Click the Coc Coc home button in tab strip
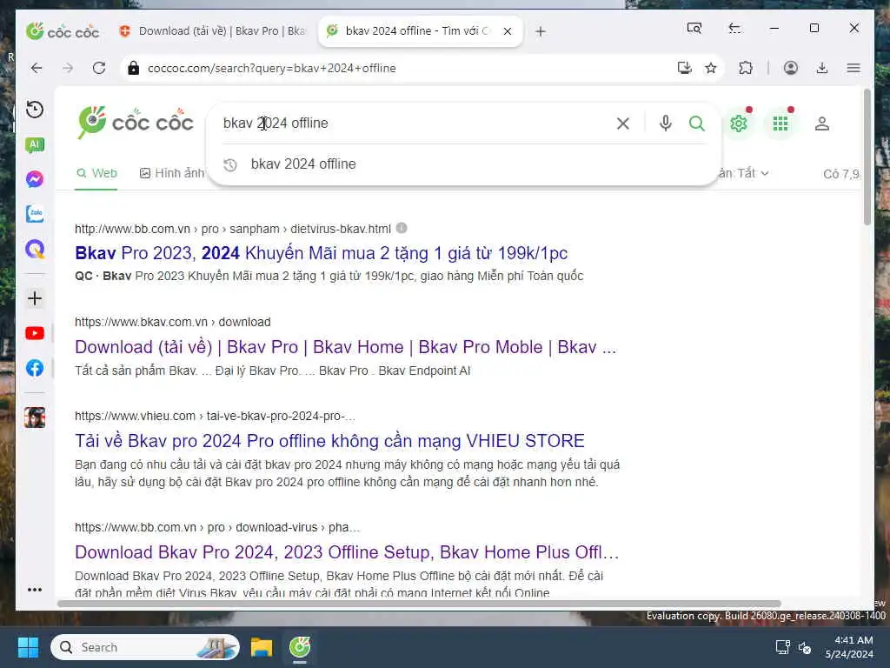 tap(63, 31)
